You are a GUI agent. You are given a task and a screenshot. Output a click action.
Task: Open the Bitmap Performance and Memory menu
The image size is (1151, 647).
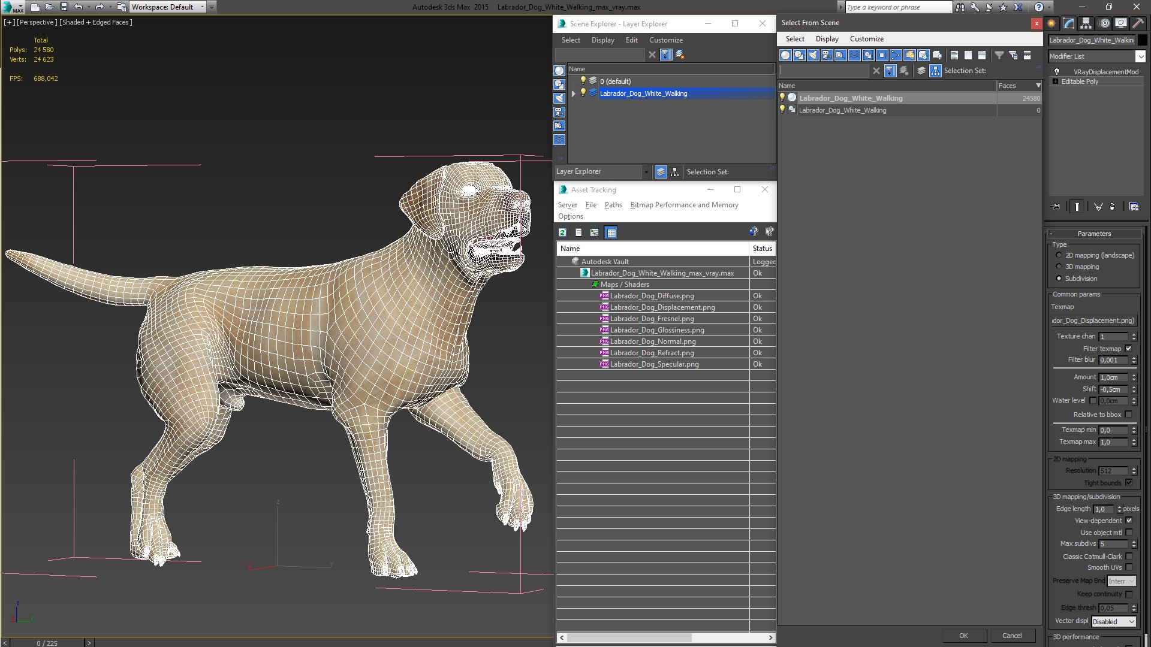(x=684, y=205)
